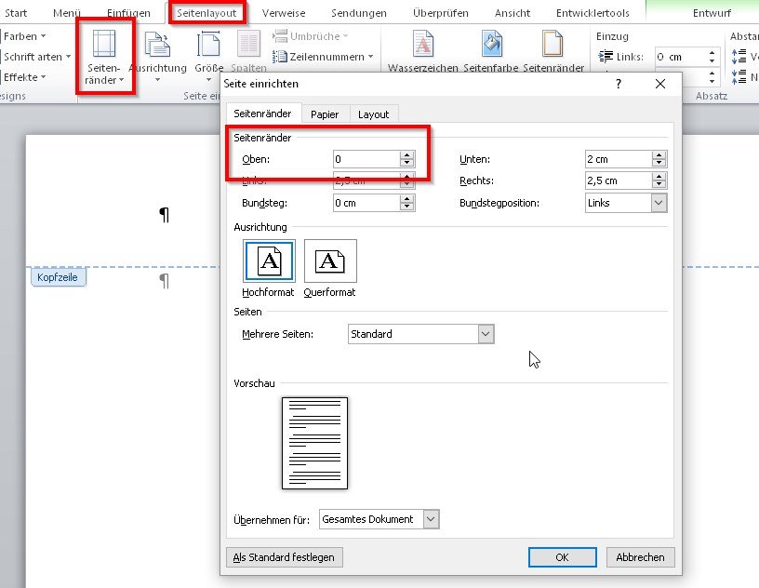Increase the Unten margin with spinner up
Screen dimensions: 759x588
point(659,155)
